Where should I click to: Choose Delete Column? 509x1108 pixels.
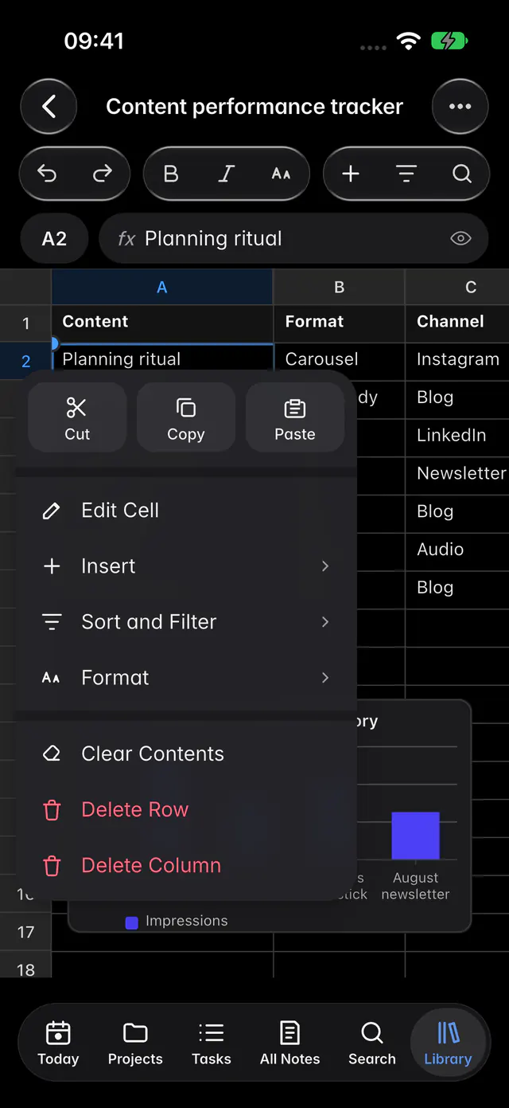(x=186, y=865)
